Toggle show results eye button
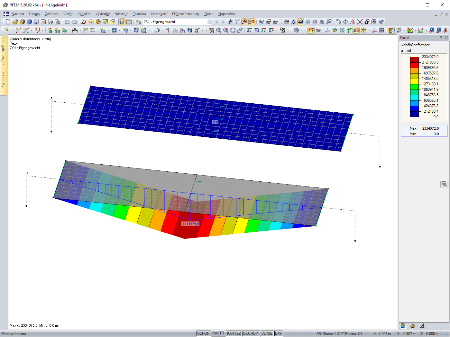This screenshot has width=450, height=337. 245,22
